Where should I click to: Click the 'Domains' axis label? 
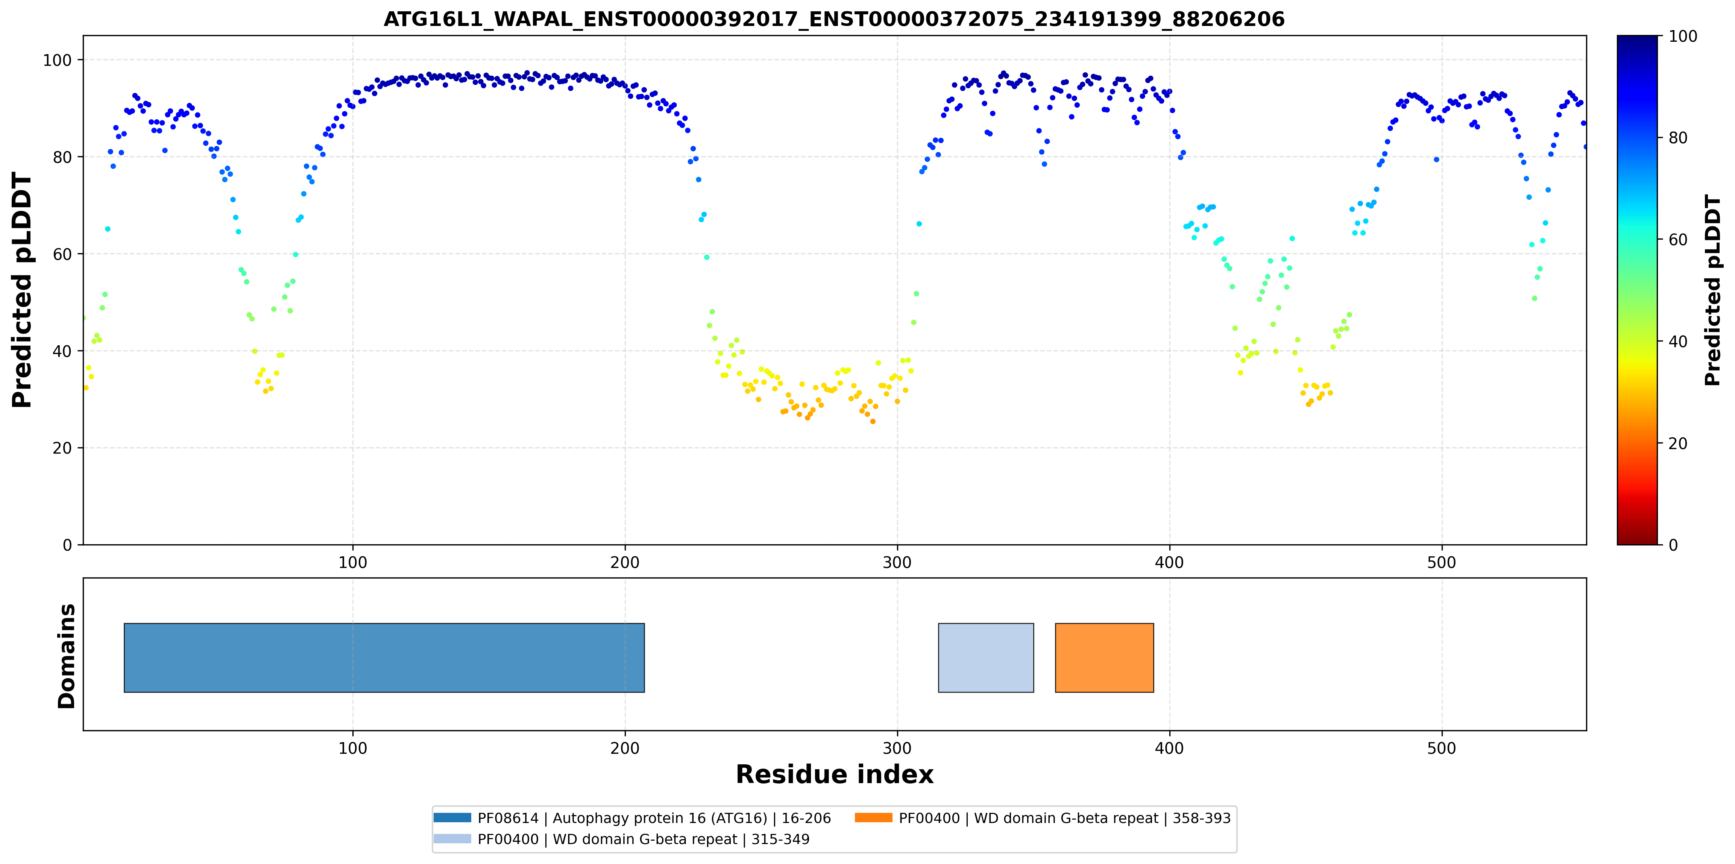click(x=66, y=656)
